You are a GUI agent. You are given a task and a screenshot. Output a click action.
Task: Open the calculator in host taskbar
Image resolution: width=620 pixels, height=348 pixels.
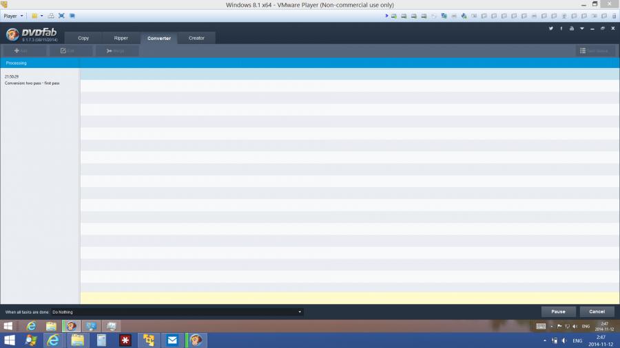coord(102,340)
